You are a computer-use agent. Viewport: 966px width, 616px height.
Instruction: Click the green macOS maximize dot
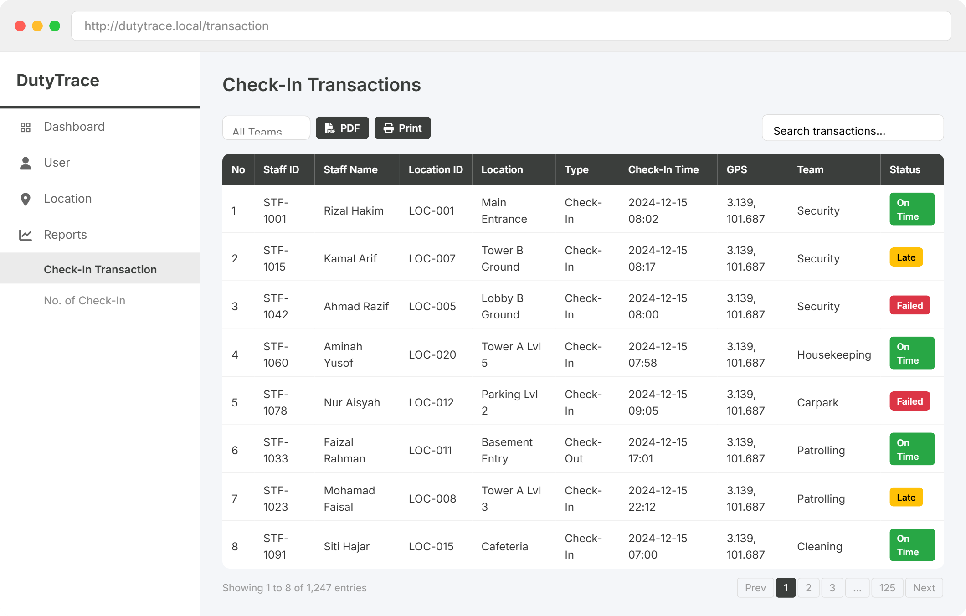pyautogui.click(x=55, y=26)
